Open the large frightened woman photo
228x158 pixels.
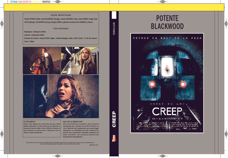[61, 96]
